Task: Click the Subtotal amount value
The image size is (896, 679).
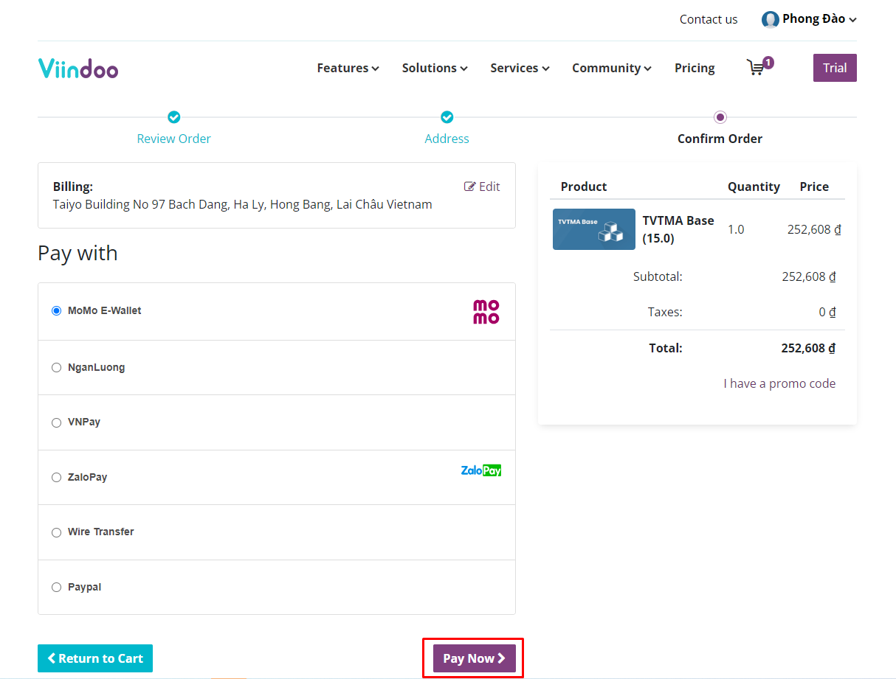Action: click(x=809, y=277)
